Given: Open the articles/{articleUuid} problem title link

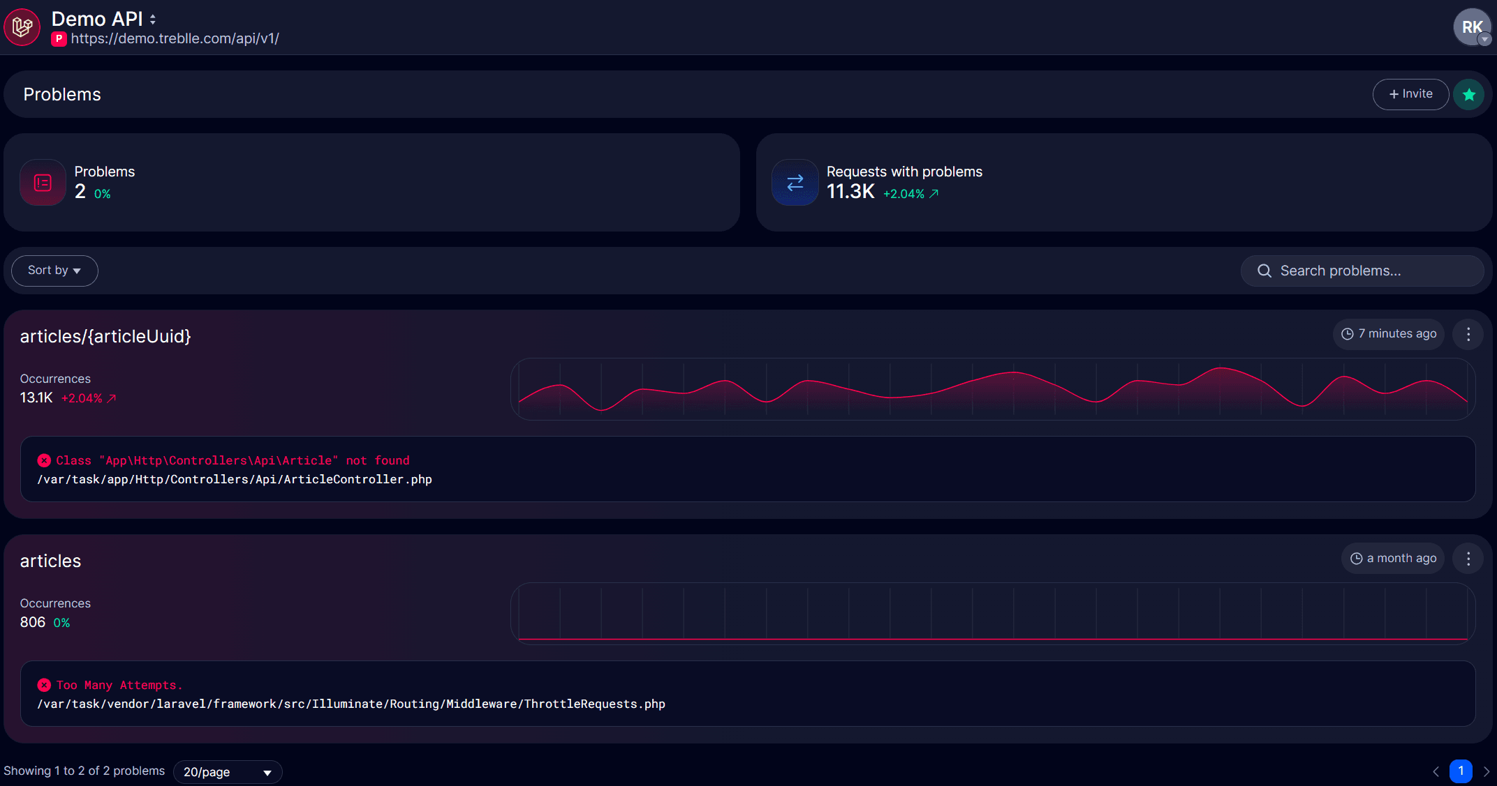Looking at the screenshot, I should (105, 335).
